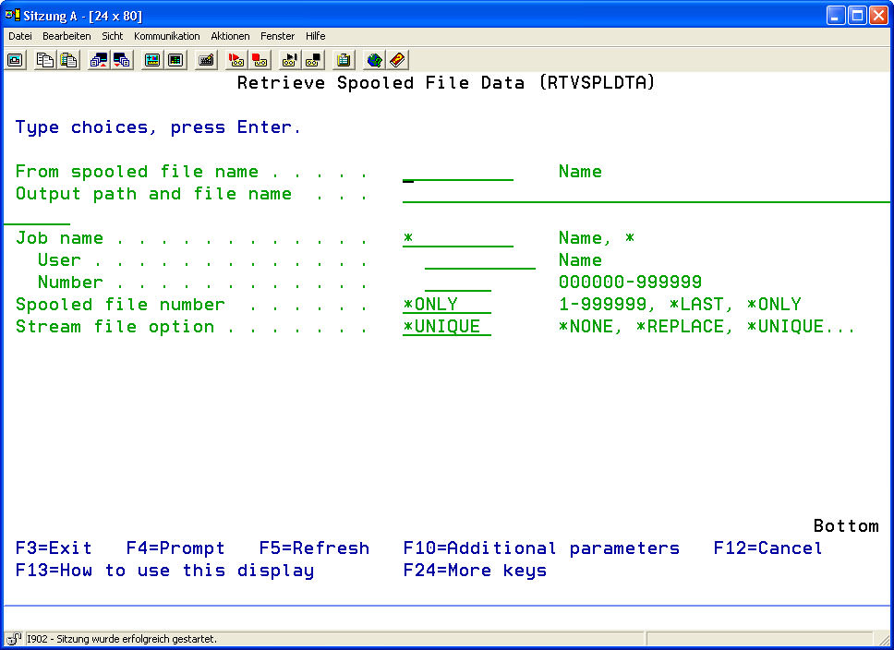Open the Hilfe menu
The image size is (894, 650).
coord(315,36)
